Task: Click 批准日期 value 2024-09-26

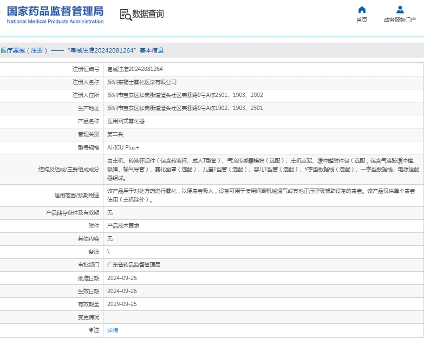Action: tap(122, 278)
